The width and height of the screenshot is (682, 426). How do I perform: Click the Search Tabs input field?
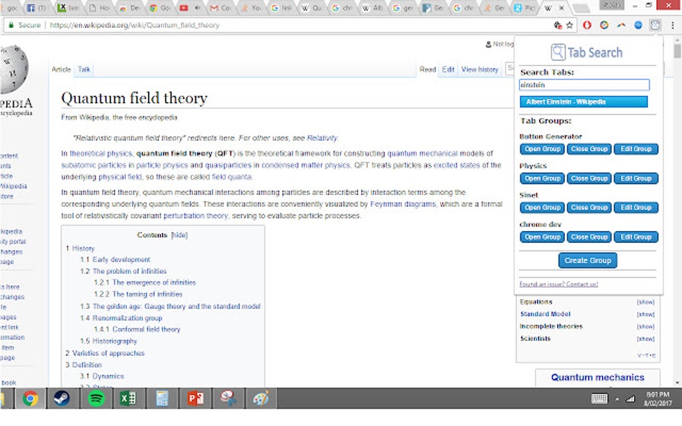click(x=584, y=85)
